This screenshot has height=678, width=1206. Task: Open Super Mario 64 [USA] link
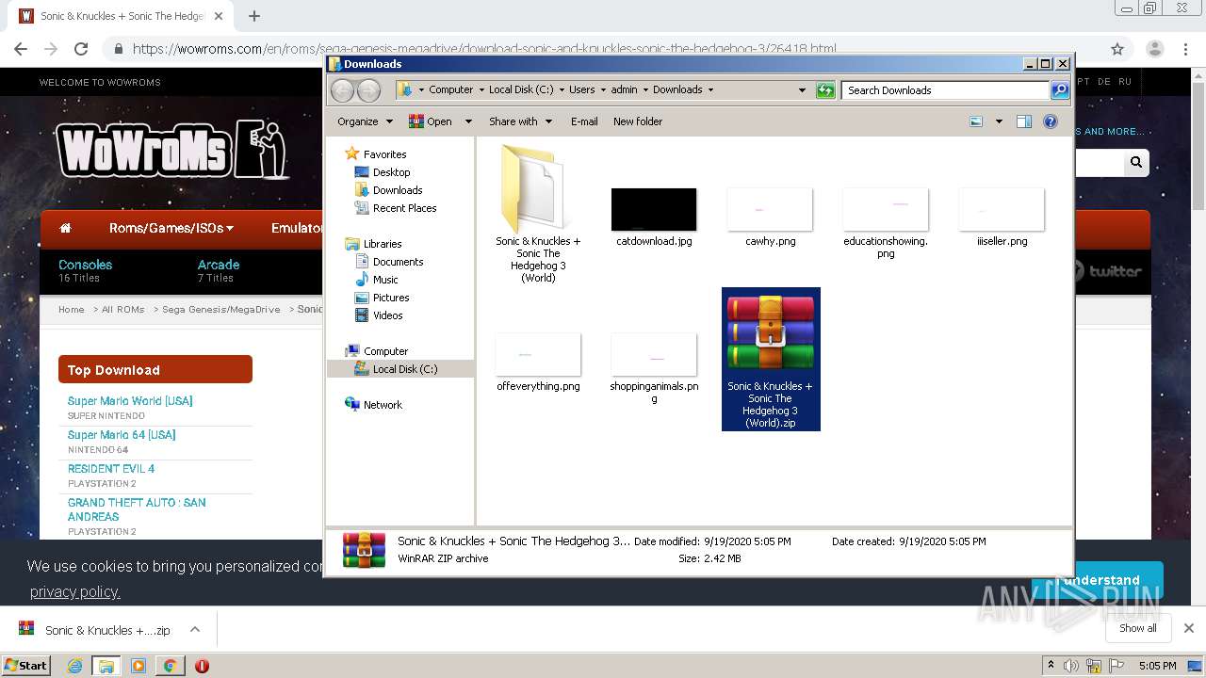(x=122, y=435)
